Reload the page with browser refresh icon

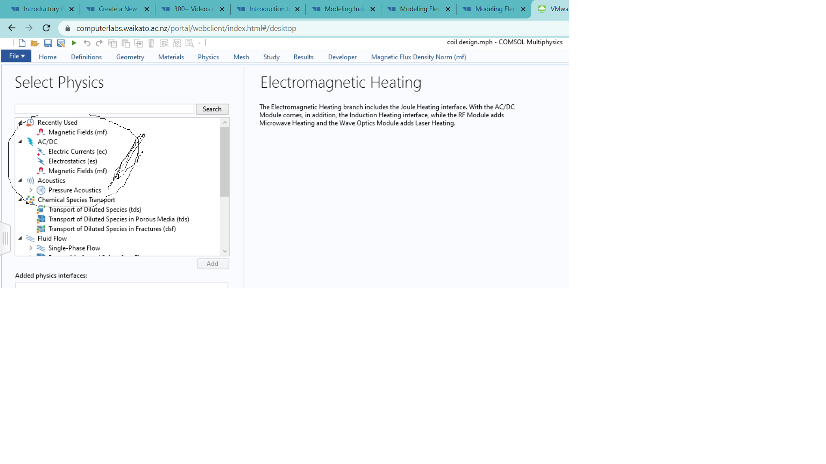click(x=46, y=28)
